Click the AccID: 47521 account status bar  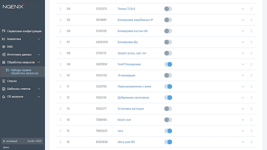[22, 141]
